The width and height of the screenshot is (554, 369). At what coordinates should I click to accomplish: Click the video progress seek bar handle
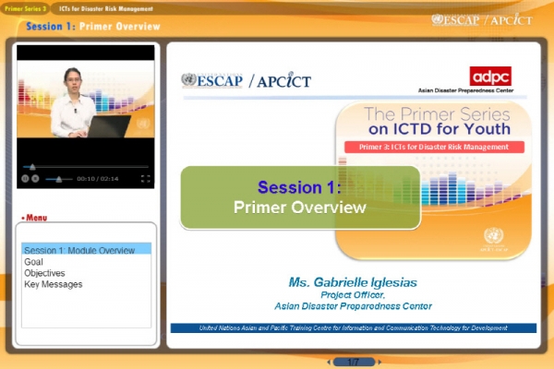click(x=32, y=166)
